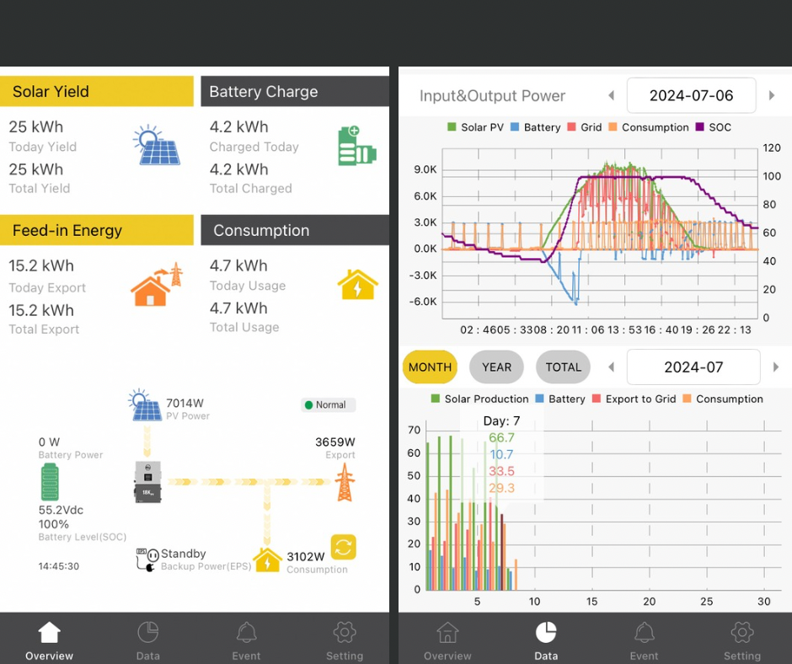Viewport: 792px width, 664px height.
Task: Toggle SOC series in power chart legend
Action: [x=713, y=127]
